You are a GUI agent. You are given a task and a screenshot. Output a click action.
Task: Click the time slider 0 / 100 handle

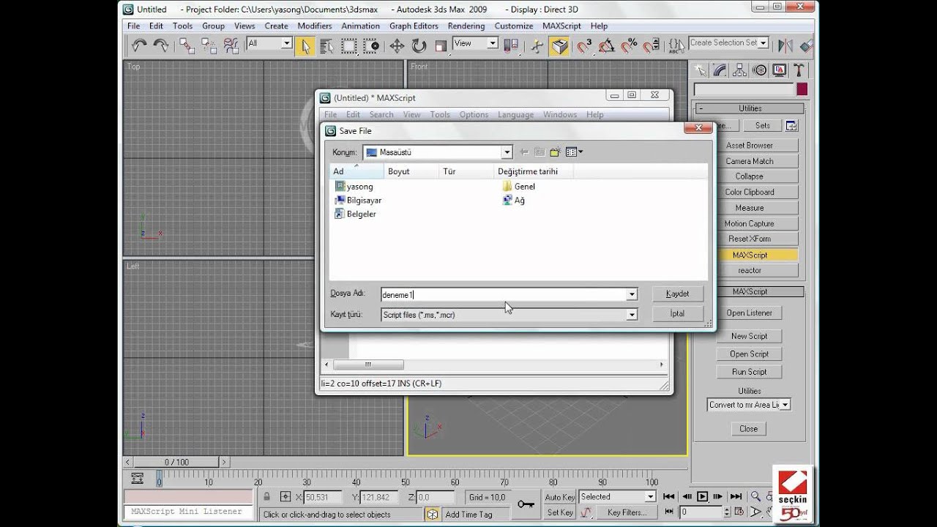tap(176, 462)
